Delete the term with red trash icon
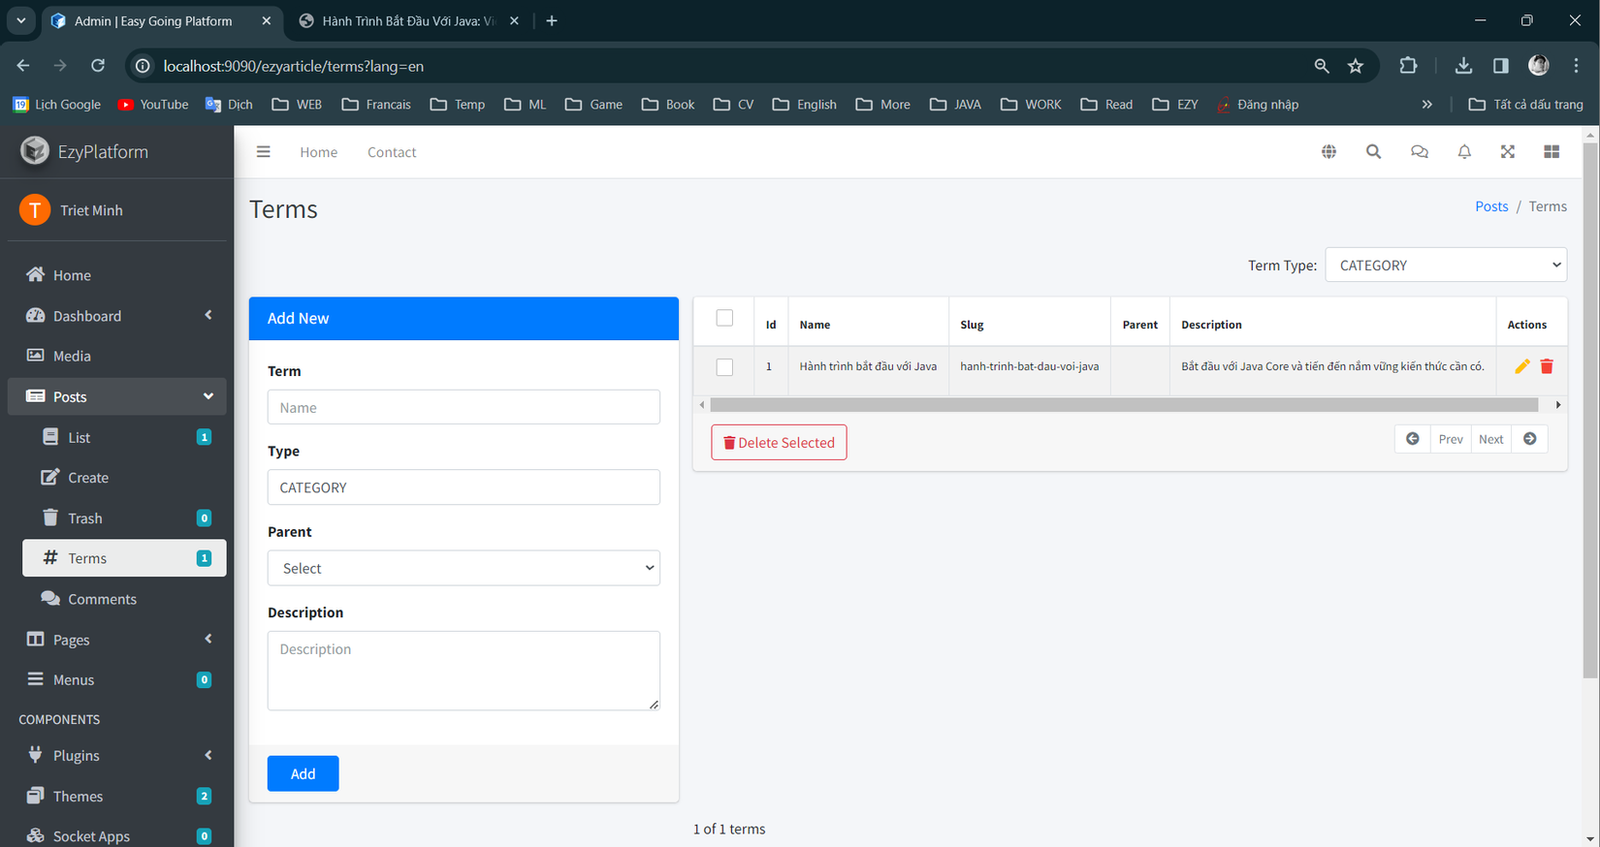The width and height of the screenshot is (1600, 847). tap(1547, 366)
